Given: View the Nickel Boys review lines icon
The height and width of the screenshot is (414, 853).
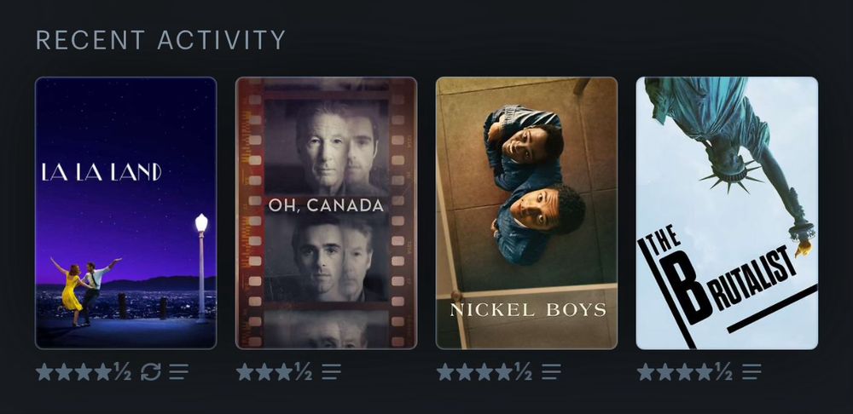Looking at the screenshot, I should [x=550, y=372].
